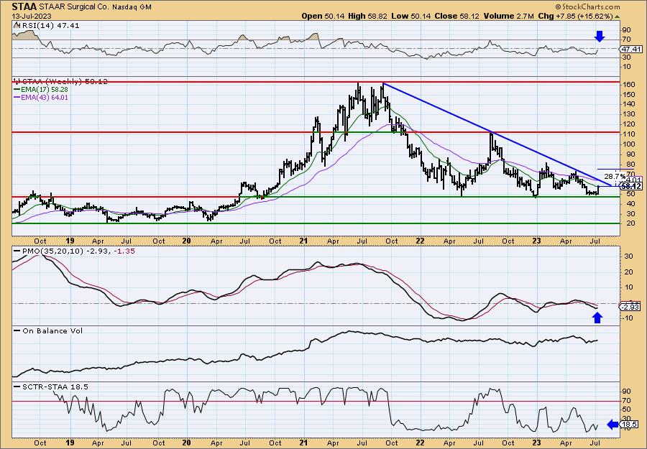647x449 pixels.
Task: Click the ©StockCharts.com attribution text
Action: [x=587, y=6]
